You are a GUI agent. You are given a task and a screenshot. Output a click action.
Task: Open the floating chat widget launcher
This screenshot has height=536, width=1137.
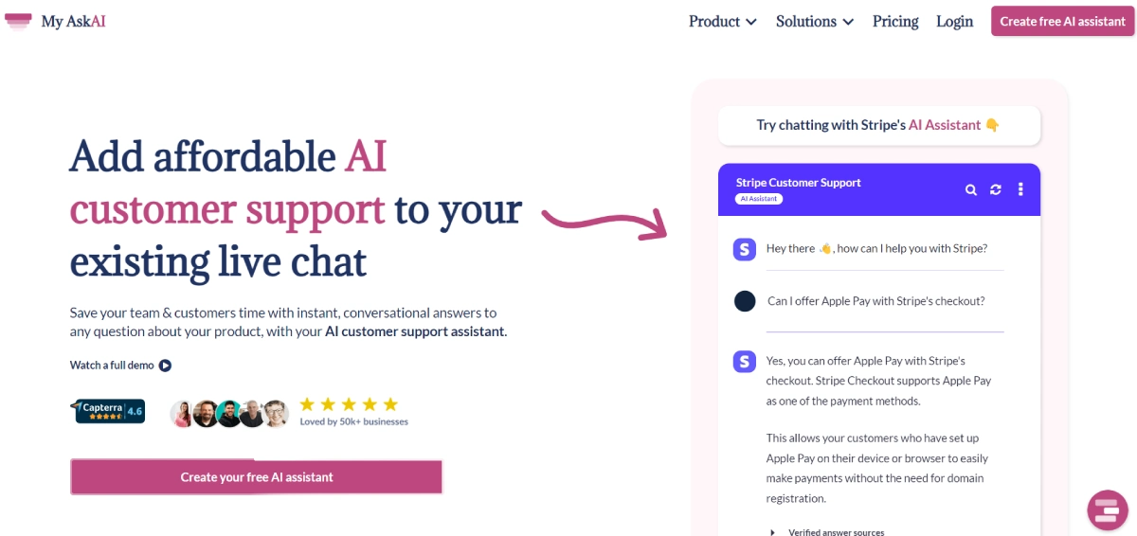click(1107, 509)
